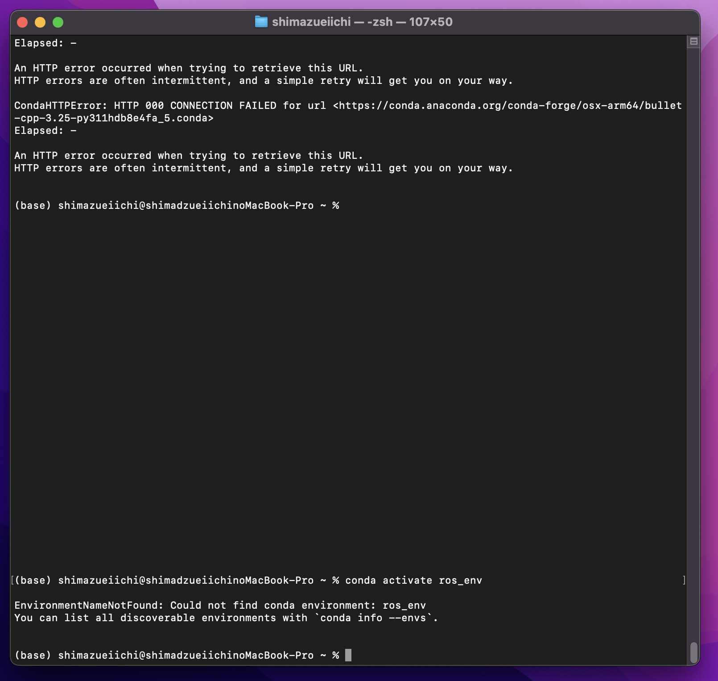Click the split pane icon above scrollbar

(693, 42)
